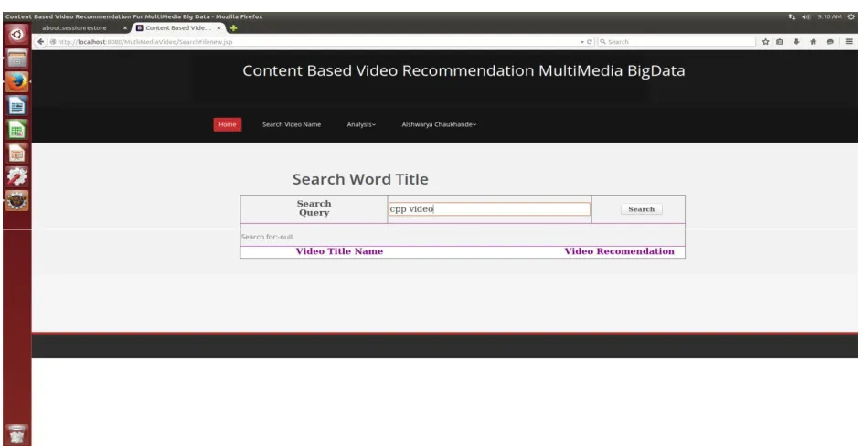
Task: Open the Search Video Name page
Action: (291, 125)
